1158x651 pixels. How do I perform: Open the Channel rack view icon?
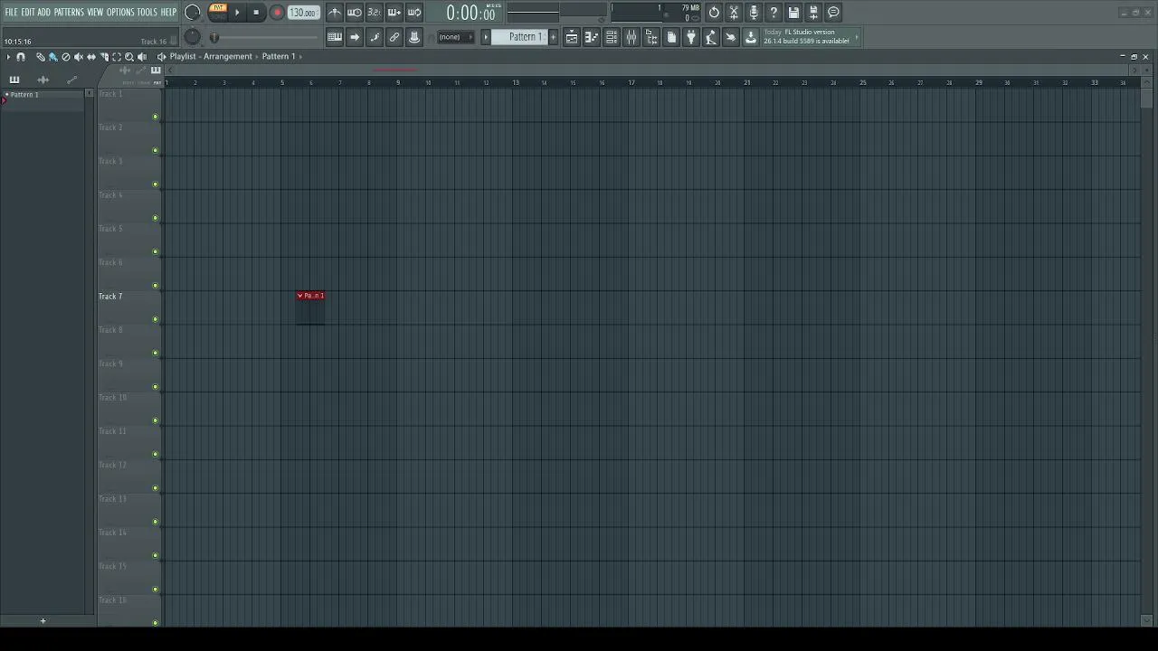pos(612,37)
